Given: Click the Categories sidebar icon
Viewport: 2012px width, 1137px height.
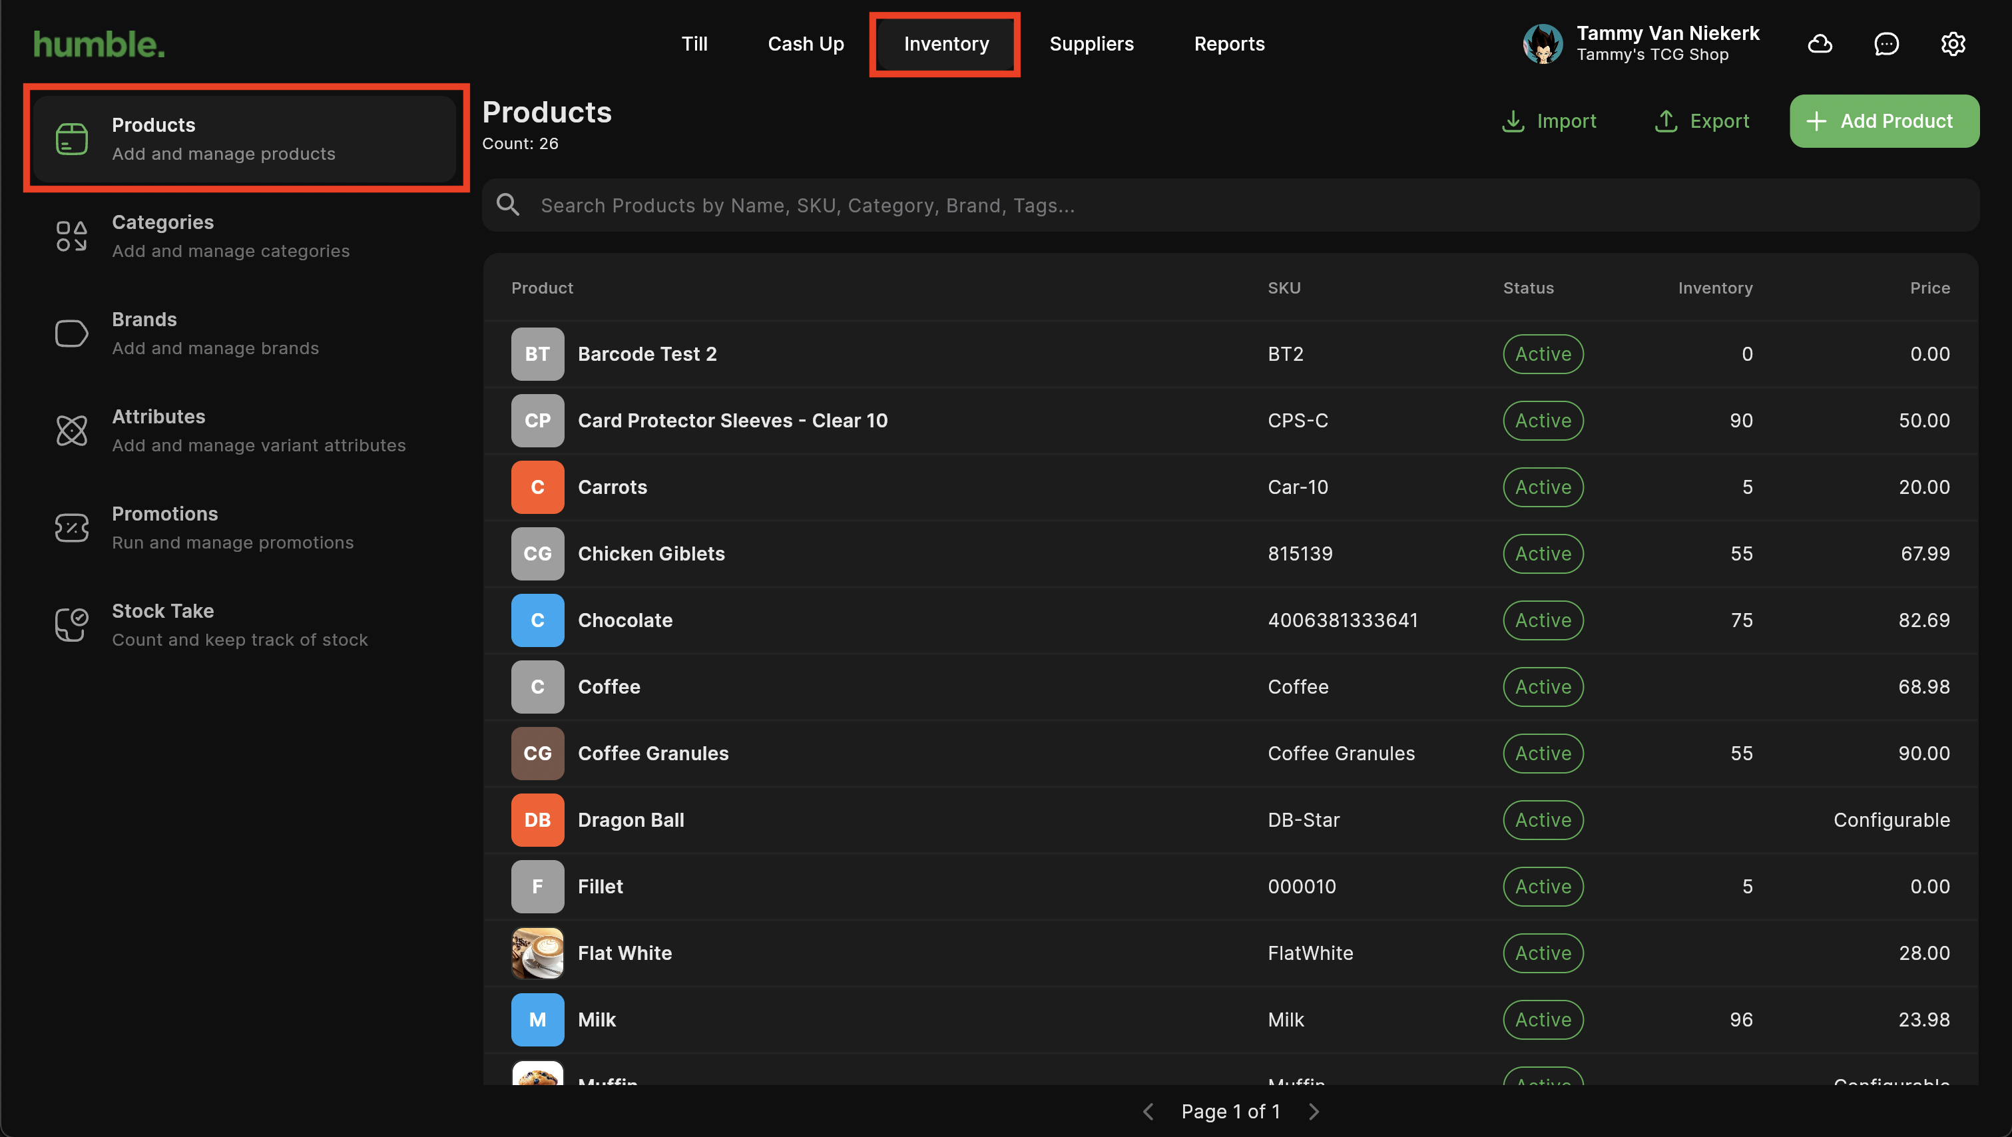Looking at the screenshot, I should tap(71, 236).
